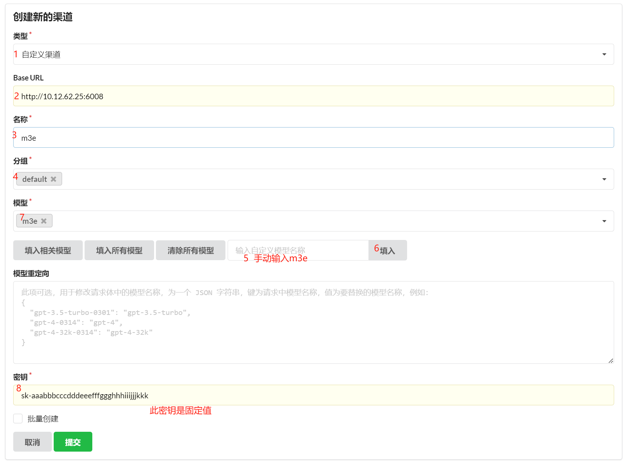This screenshot has height=463, width=627.
Task: Expand the 分组 group dropdown
Action: pos(604,179)
